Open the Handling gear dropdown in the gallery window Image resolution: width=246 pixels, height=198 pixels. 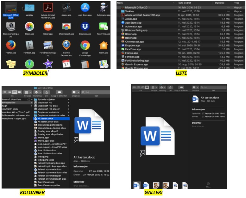click(163, 87)
